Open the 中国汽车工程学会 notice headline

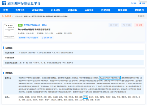[46, 16]
